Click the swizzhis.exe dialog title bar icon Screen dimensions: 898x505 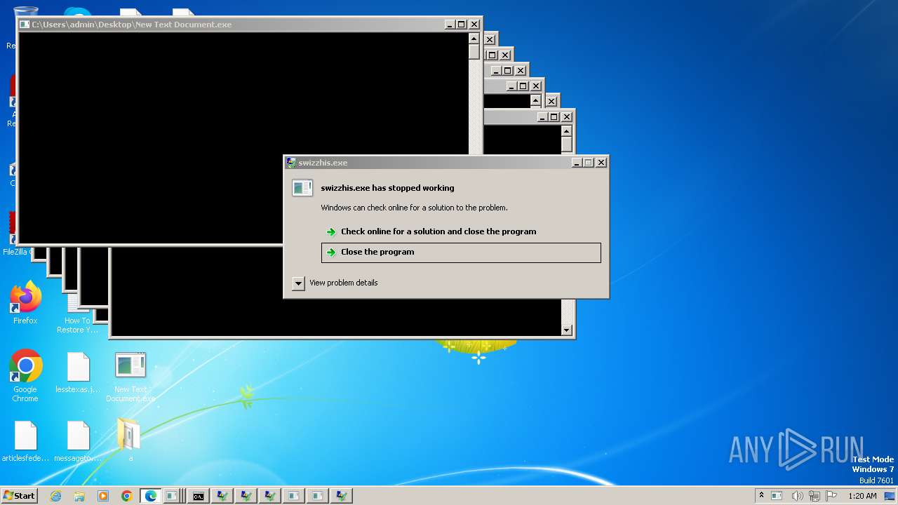291,163
